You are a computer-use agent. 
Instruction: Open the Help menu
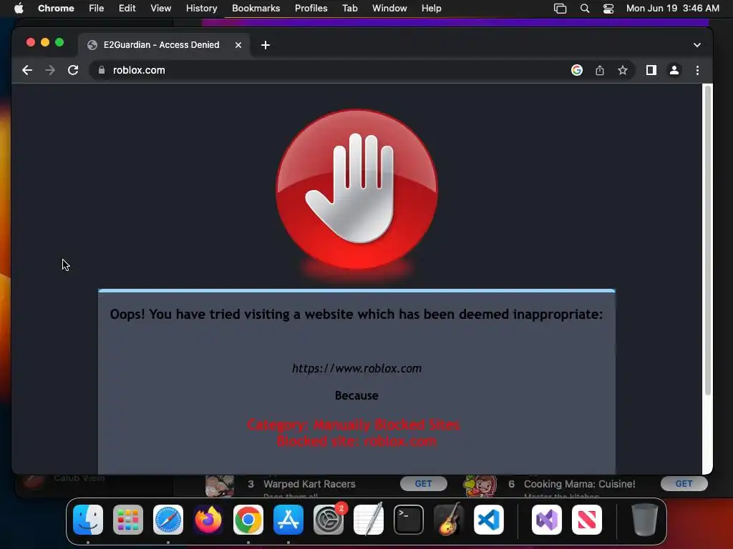coord(431,8)
